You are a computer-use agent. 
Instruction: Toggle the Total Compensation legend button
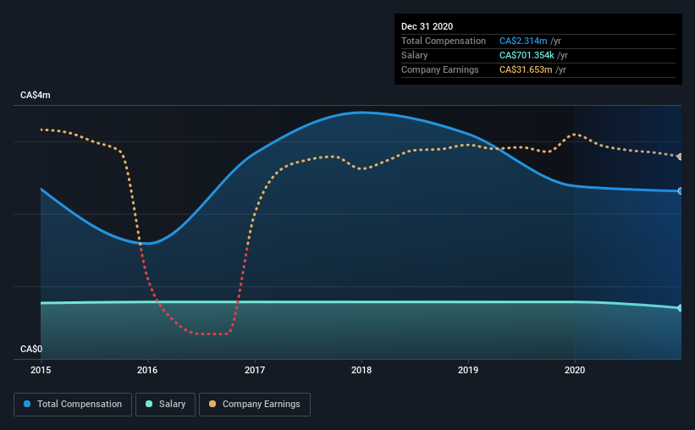(x=73, y=405)
